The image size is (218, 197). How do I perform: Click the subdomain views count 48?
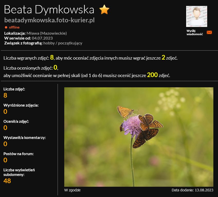[x=7, y=181]
